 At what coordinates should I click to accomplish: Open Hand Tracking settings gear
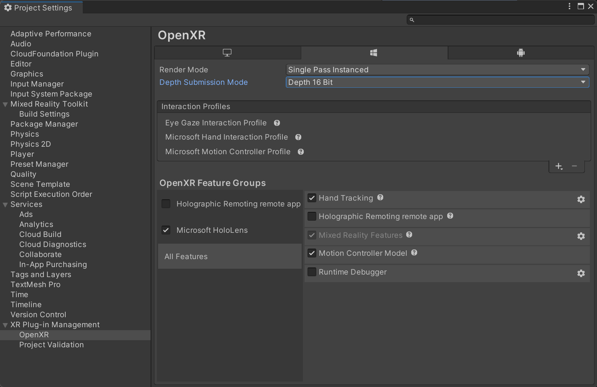point(581,199)
